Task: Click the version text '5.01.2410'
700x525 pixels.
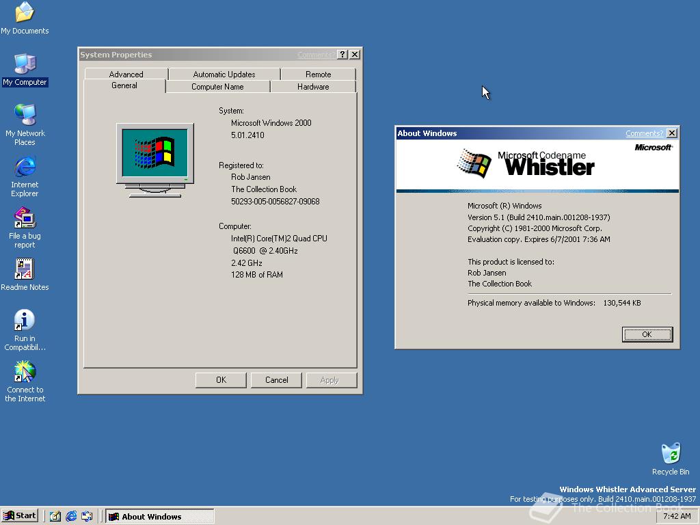Action: 247,135
